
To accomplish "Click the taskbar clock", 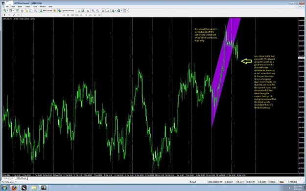I will pyautogui.click(x=299, y=188).
